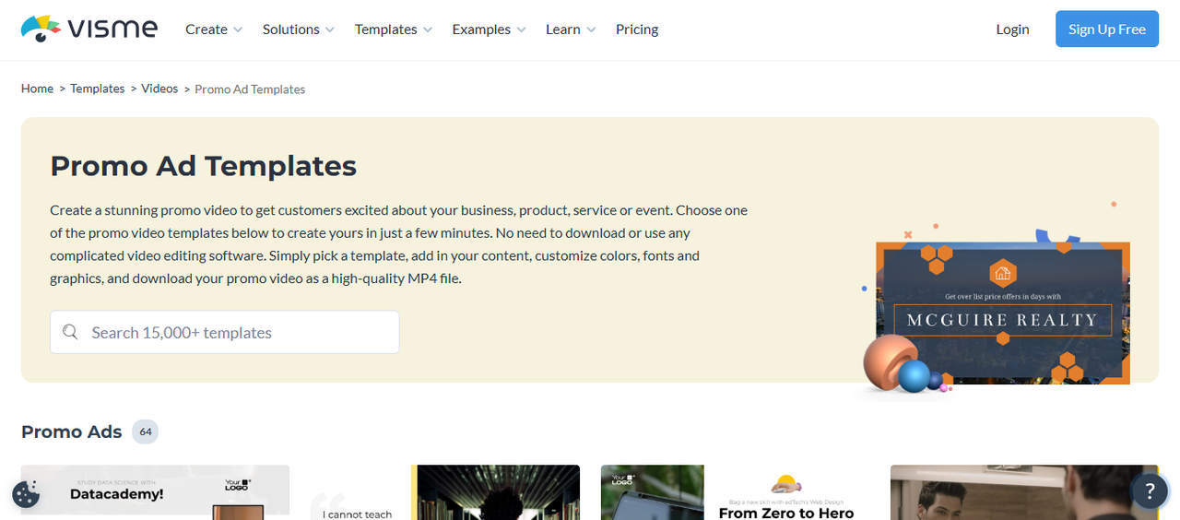
Task: Navigate to Home breadcrumb
Action: tap(37, 89)
